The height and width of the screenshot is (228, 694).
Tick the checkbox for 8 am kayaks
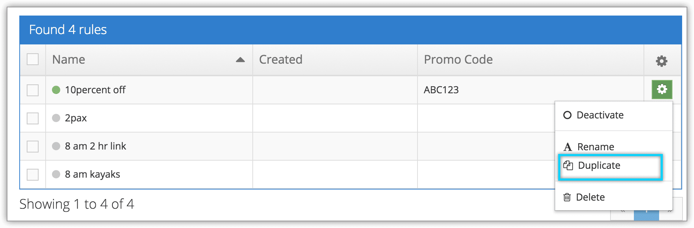click(x=33, y=174)
